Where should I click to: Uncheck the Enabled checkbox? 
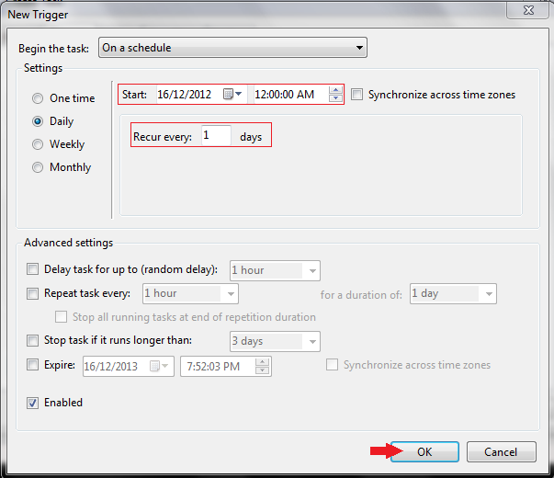point(32,403)
